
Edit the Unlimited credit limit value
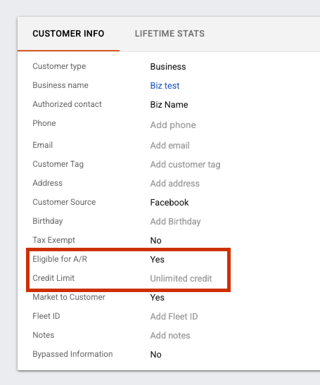click(x=181, y=279)
